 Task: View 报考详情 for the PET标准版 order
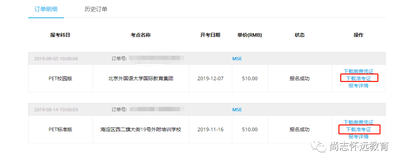point(358,137)
